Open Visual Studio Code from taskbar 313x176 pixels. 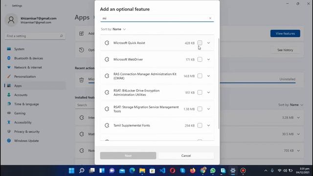[162, 171]
